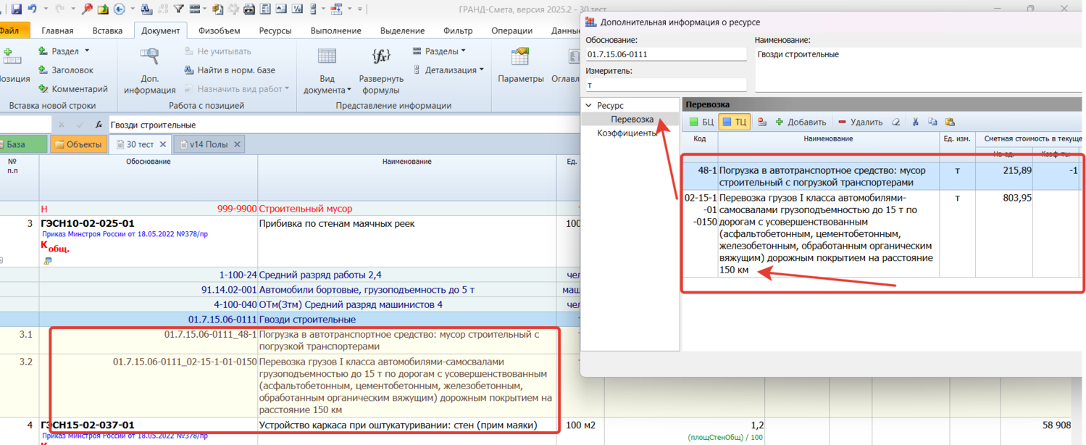This screenshot has width=1086, height=445.
Task: Click the Save icon in quick access toolbar
Action: (x=17, y=9)
